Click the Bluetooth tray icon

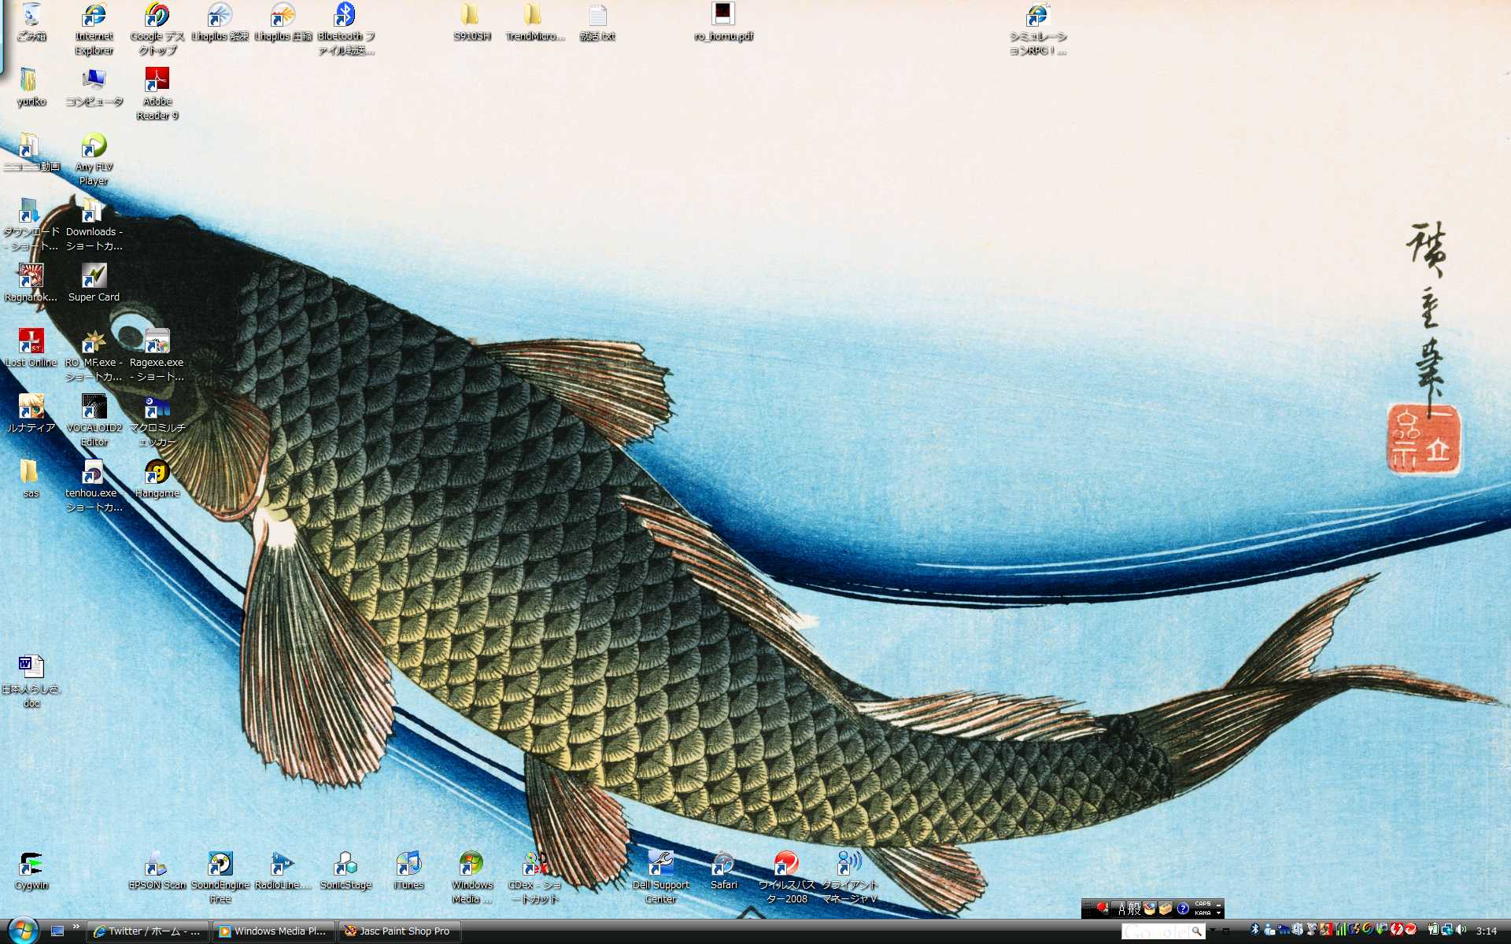1254,930
